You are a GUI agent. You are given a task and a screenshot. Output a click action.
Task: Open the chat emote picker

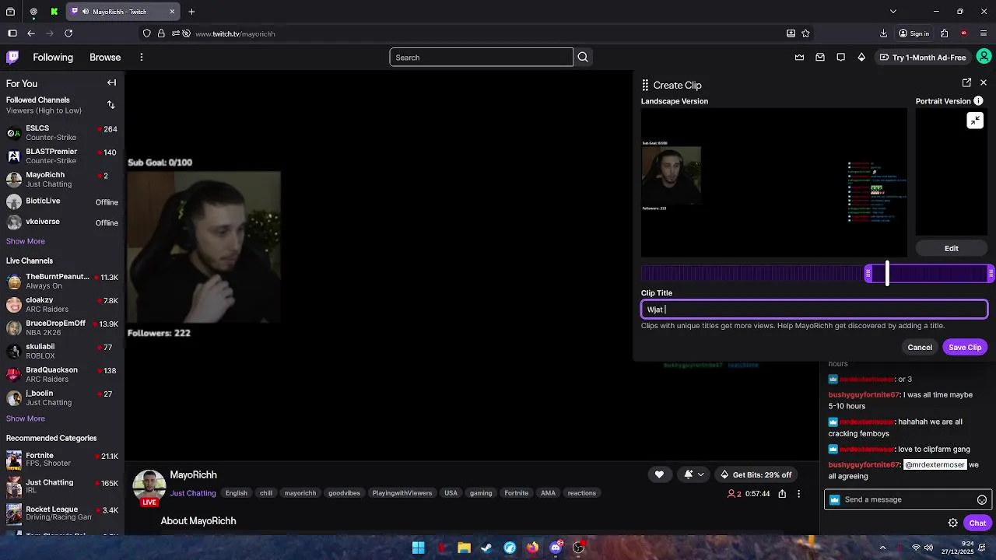coord(982,499)
